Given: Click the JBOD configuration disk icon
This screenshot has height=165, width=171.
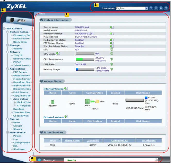Looking at the screenshot, I should 87,101.
